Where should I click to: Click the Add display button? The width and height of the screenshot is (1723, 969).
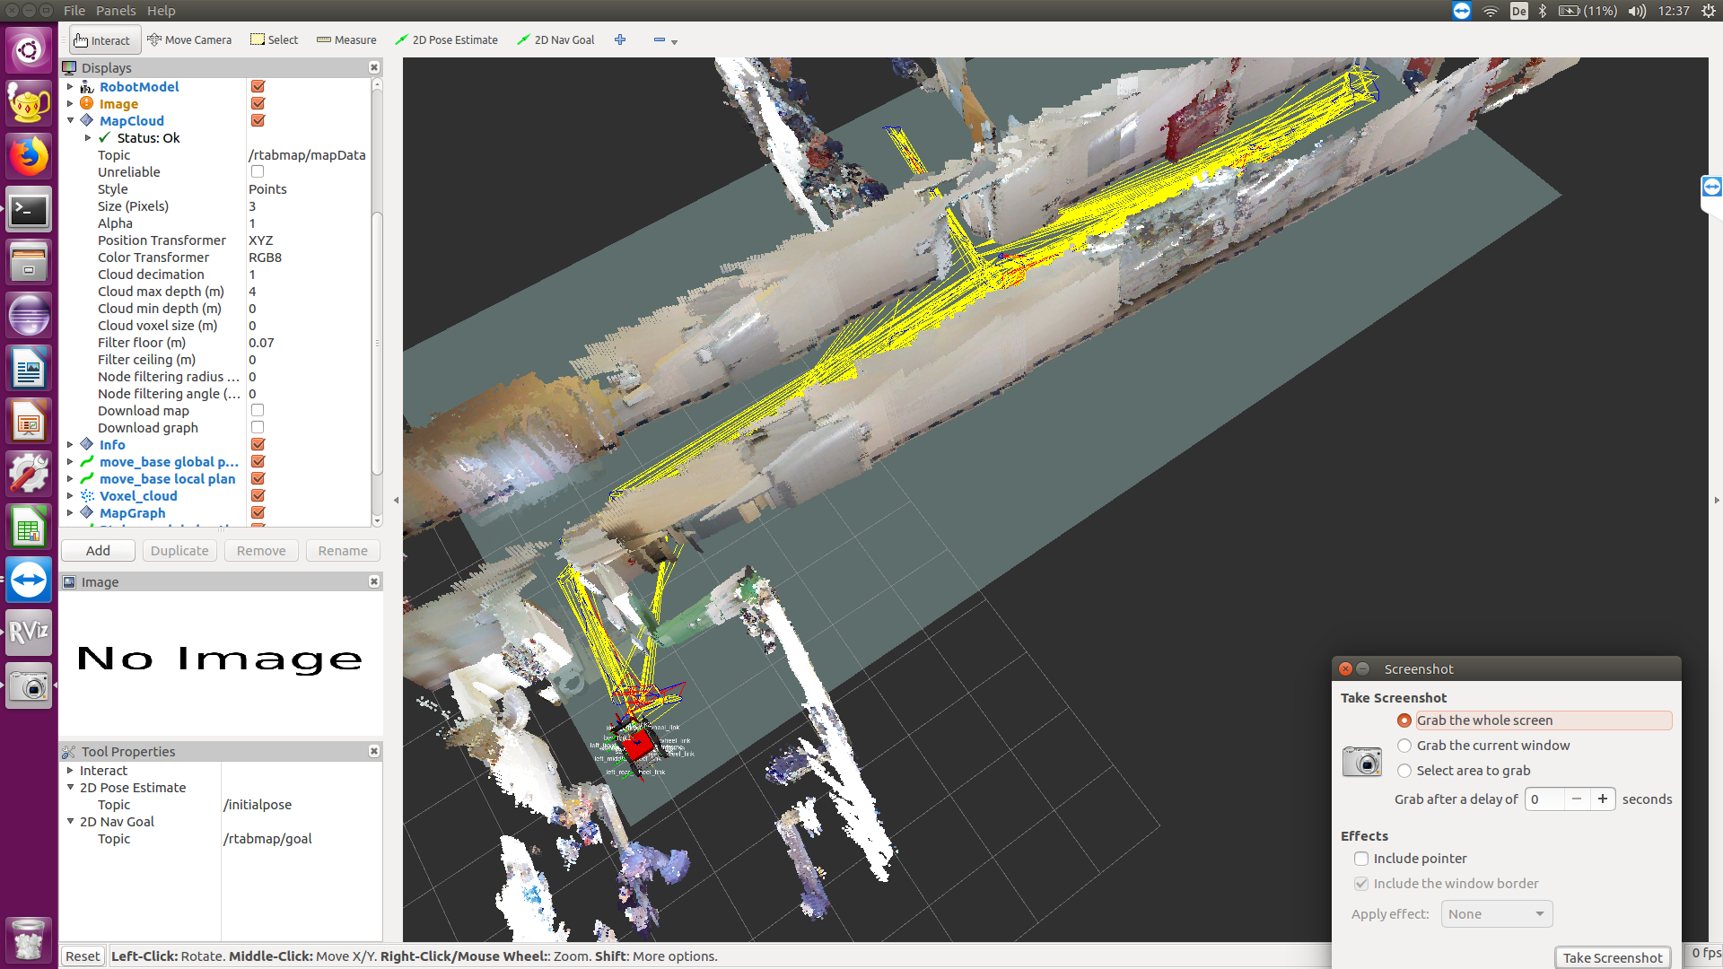coord(98,551)
